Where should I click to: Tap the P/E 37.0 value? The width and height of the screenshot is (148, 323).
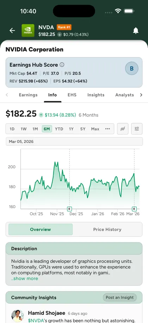point(51,73)
